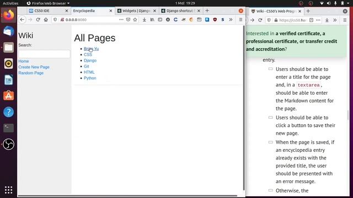Click the blue C extension icon
This screenshot has height=198, width=353.
pos(175,20)
